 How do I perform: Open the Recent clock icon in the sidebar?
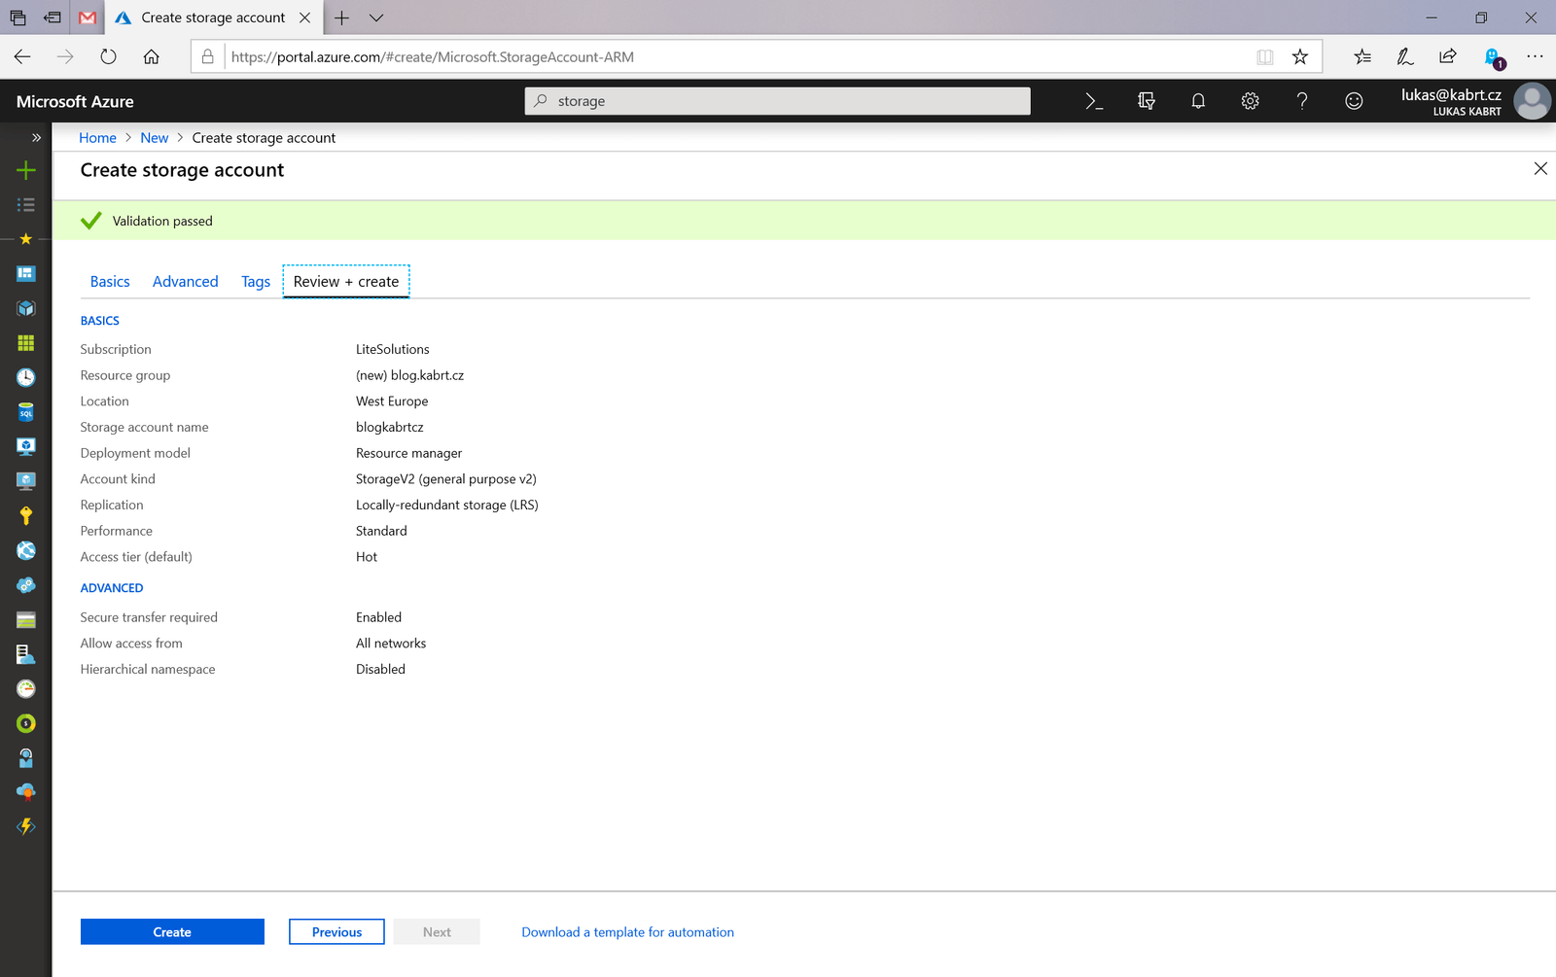point(26,377)
